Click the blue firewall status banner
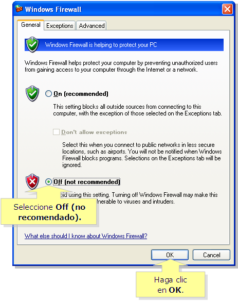Image resolution: width=238 pixels, height=301 pixels. [x=124, y=45]
